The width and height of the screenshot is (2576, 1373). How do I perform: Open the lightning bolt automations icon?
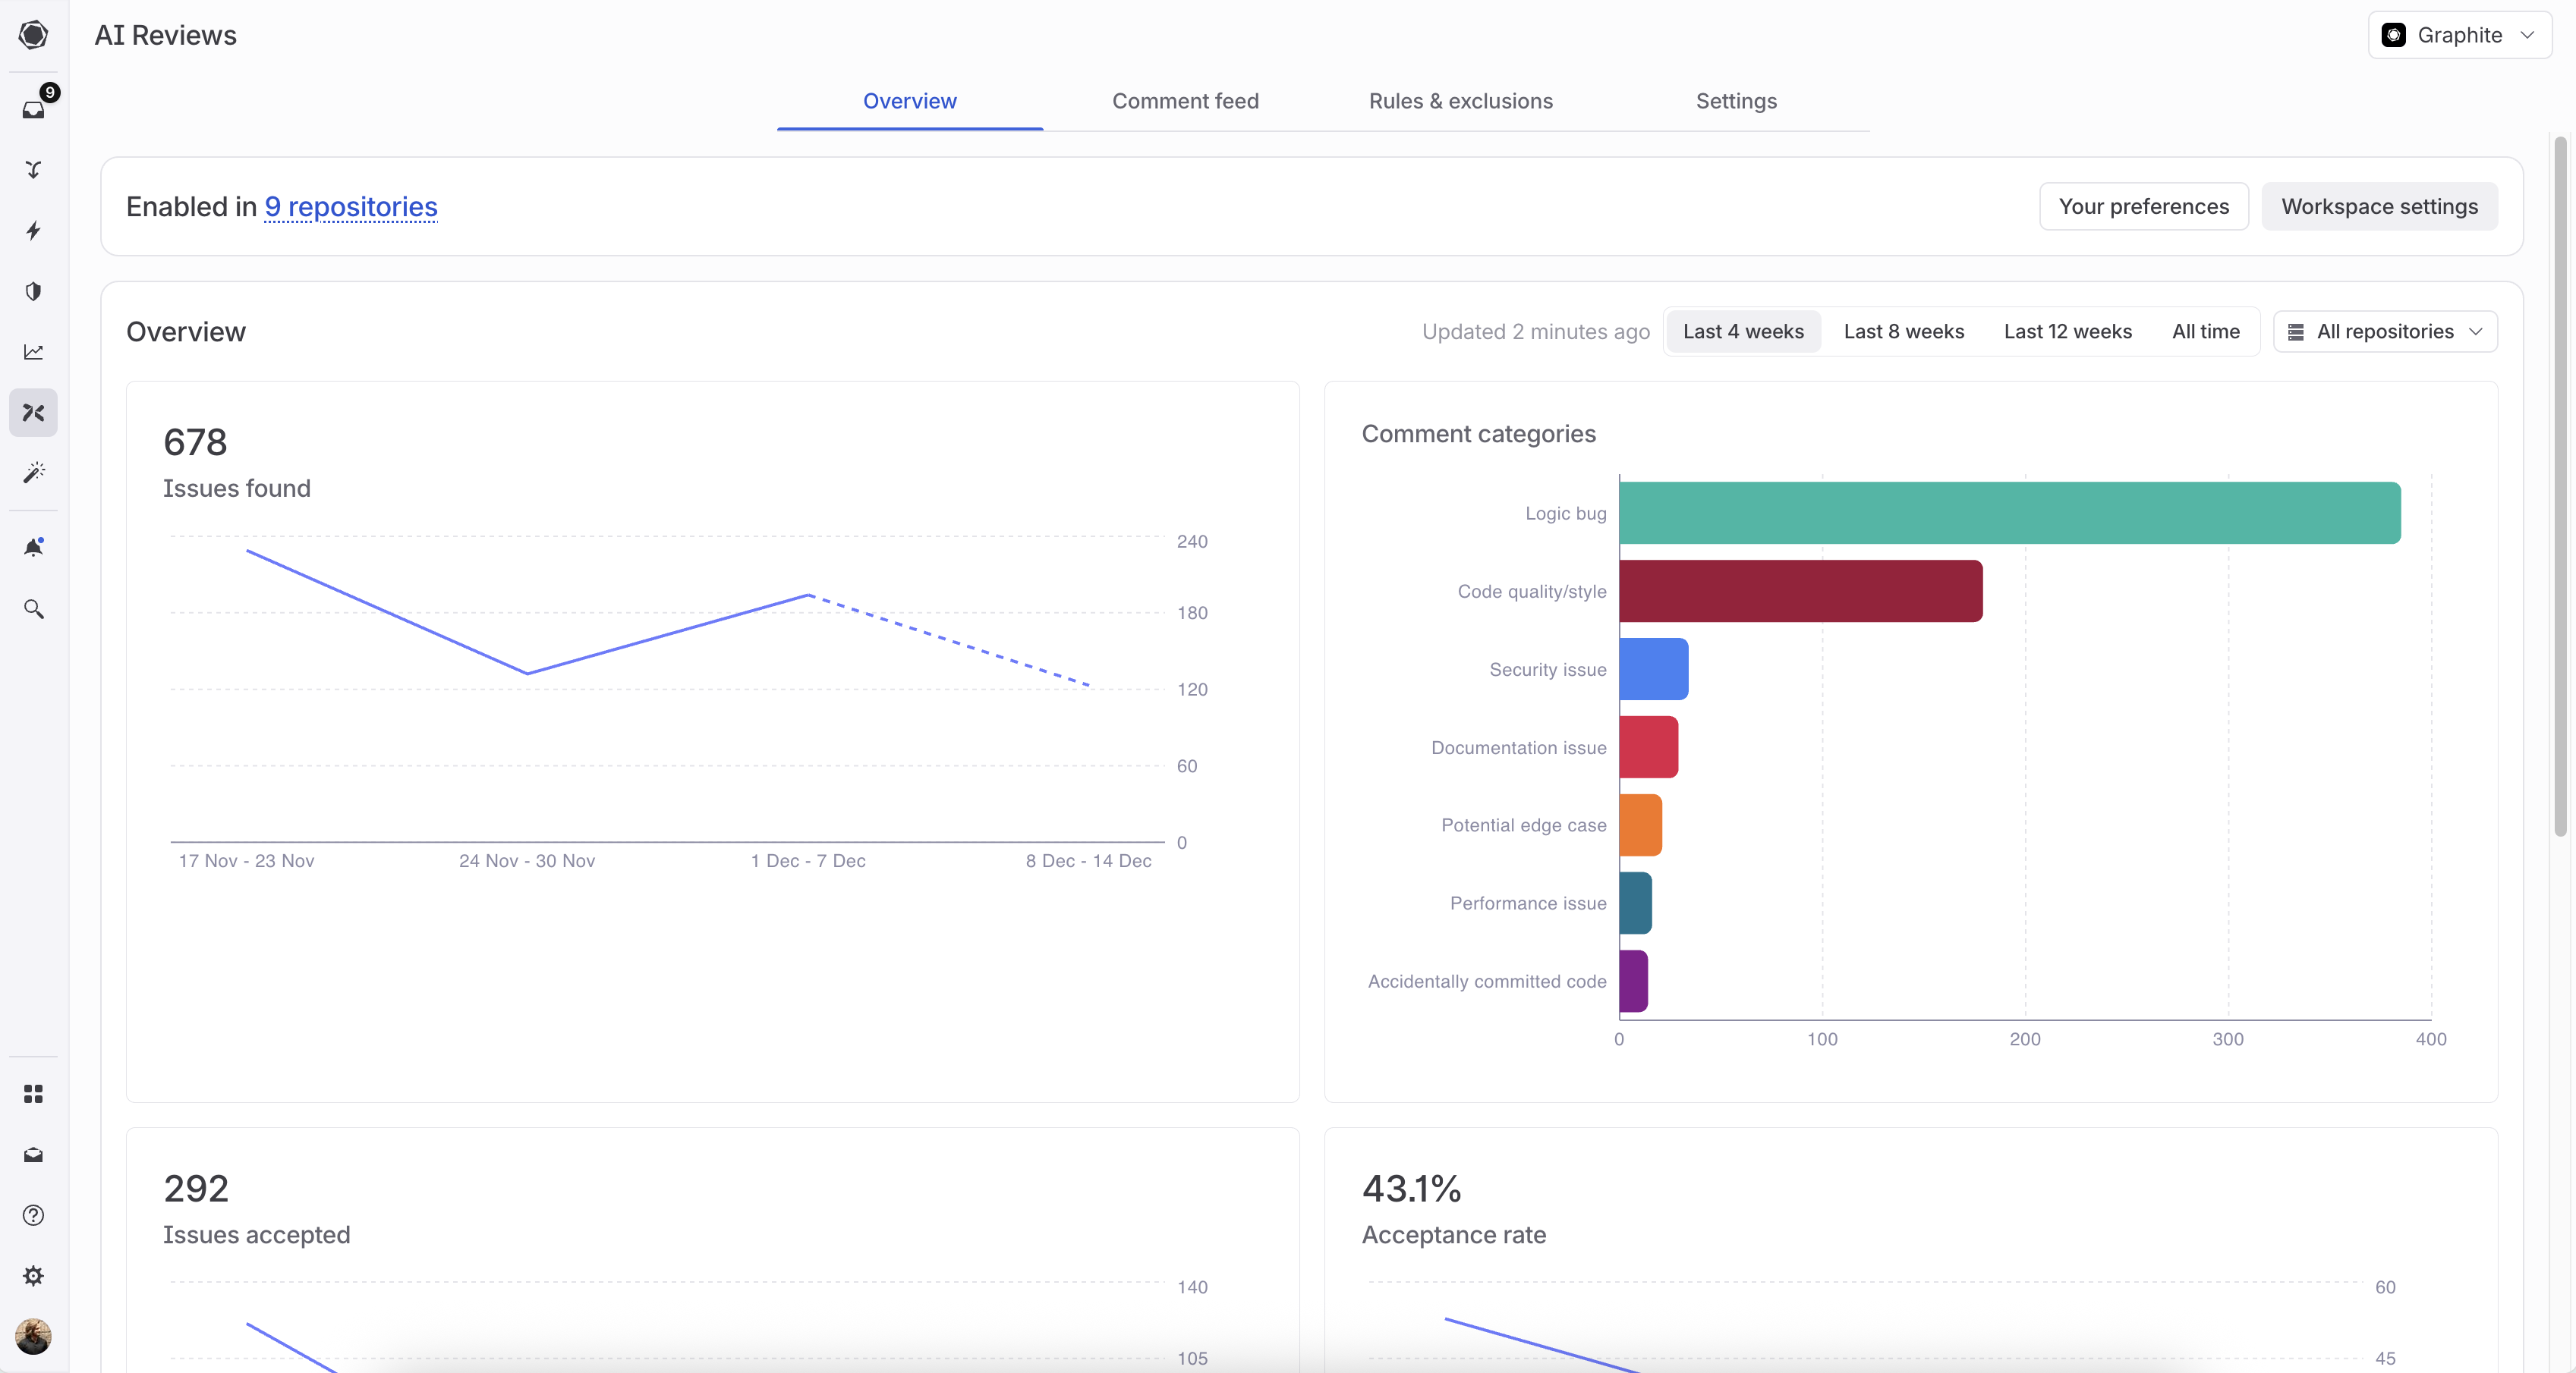pyautogui.click(x=34, y=231)
